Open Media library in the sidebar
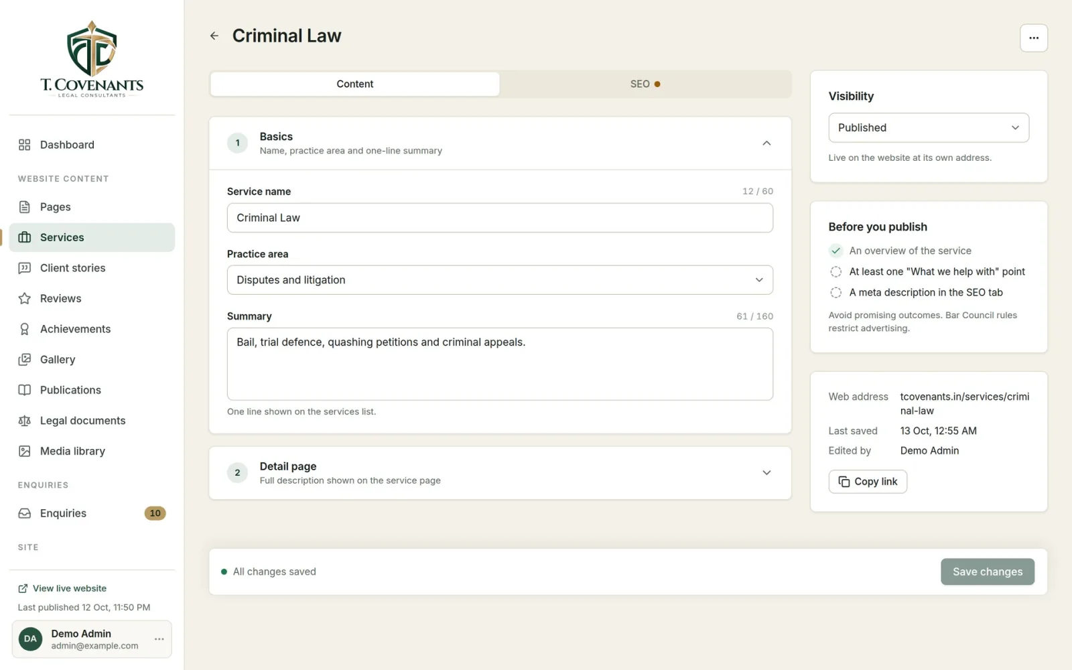Viewport: 1072px width, 670px height. (92, 452)
